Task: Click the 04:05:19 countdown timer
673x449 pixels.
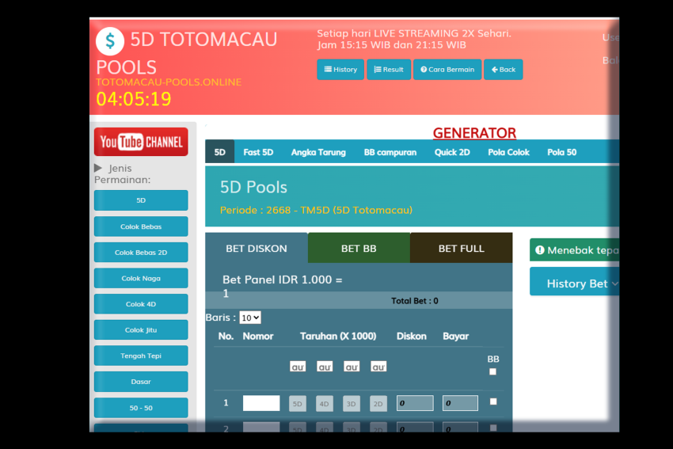Action: pyautogui.click(x=134, y=99)
